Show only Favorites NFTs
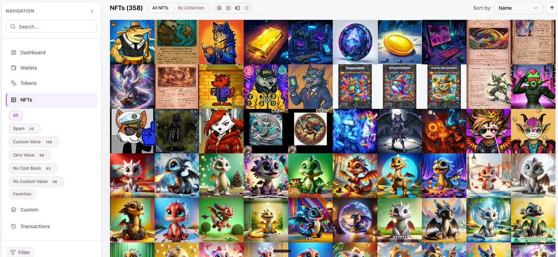Image resolution: width=558 pixels, height=257 pixels. pyautogui.click(x=22, y=194)
